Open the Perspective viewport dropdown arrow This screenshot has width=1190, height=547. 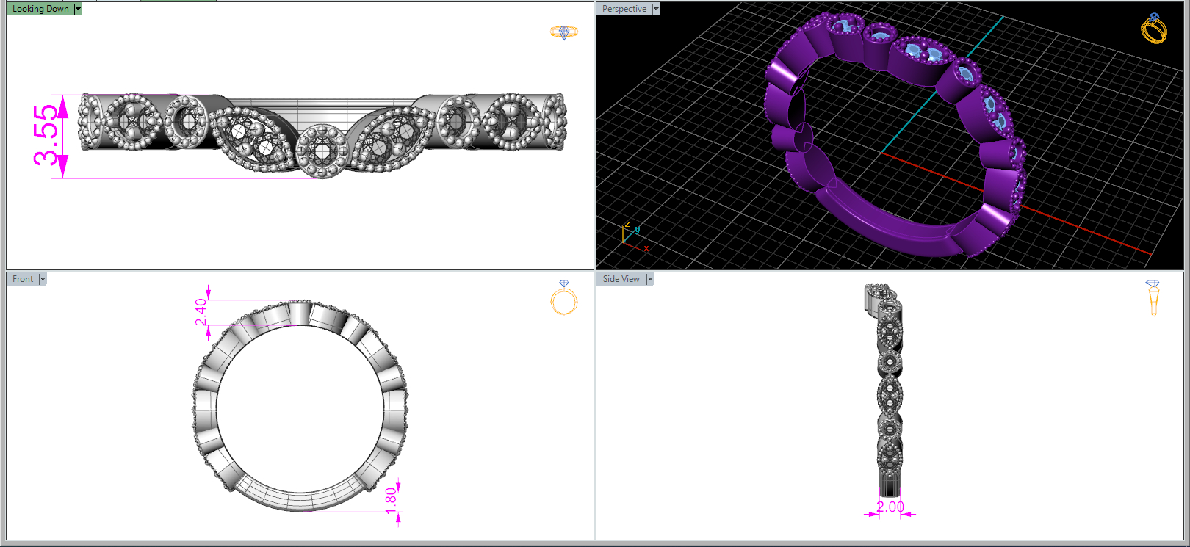tap(656, 9)
